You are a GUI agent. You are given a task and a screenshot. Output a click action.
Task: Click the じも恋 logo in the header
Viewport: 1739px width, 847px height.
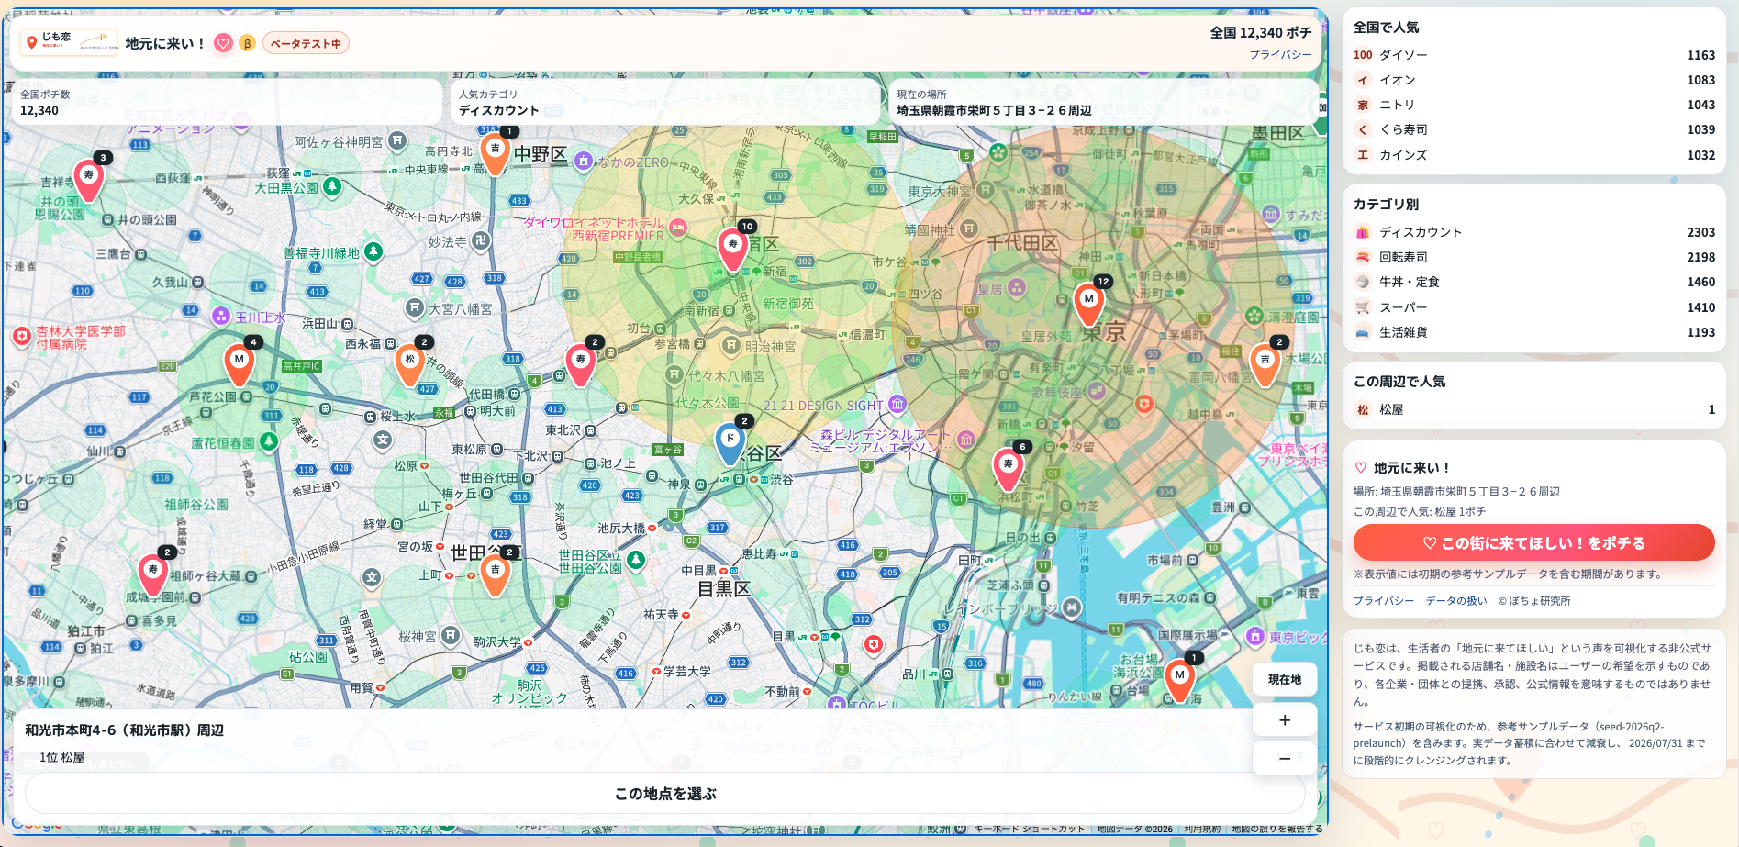(x=71, y=42)
